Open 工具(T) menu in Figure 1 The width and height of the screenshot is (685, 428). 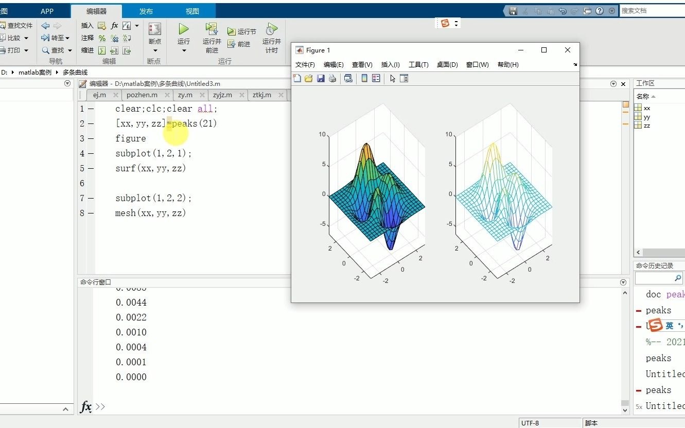click(x=418, y=65)
